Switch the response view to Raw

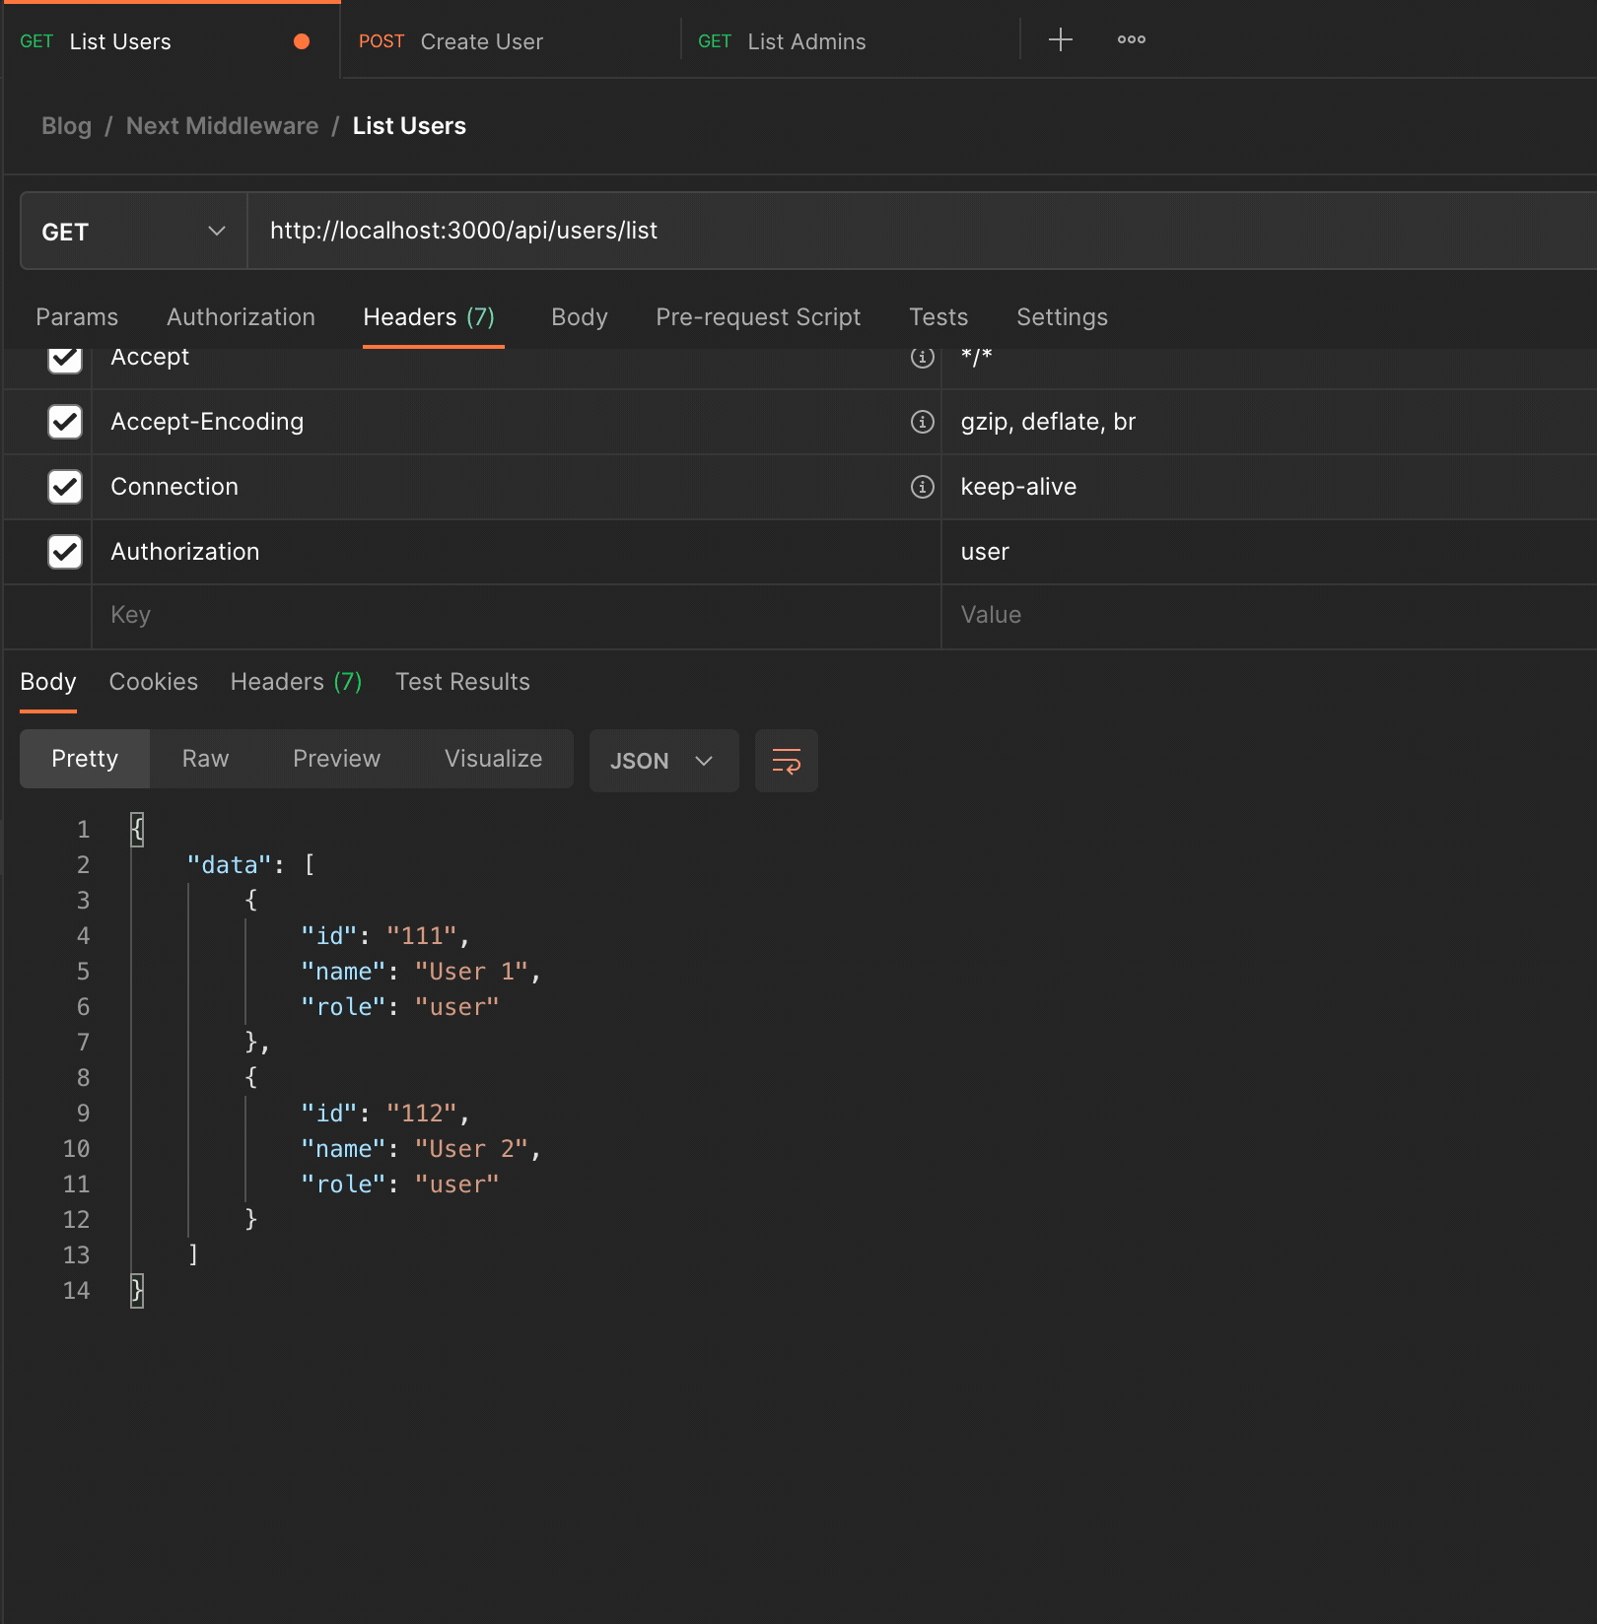point(204,759)
